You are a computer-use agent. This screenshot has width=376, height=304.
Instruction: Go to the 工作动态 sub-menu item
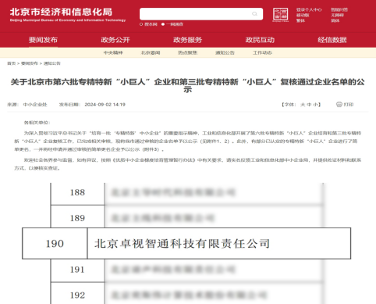click(x=262, y=52)
